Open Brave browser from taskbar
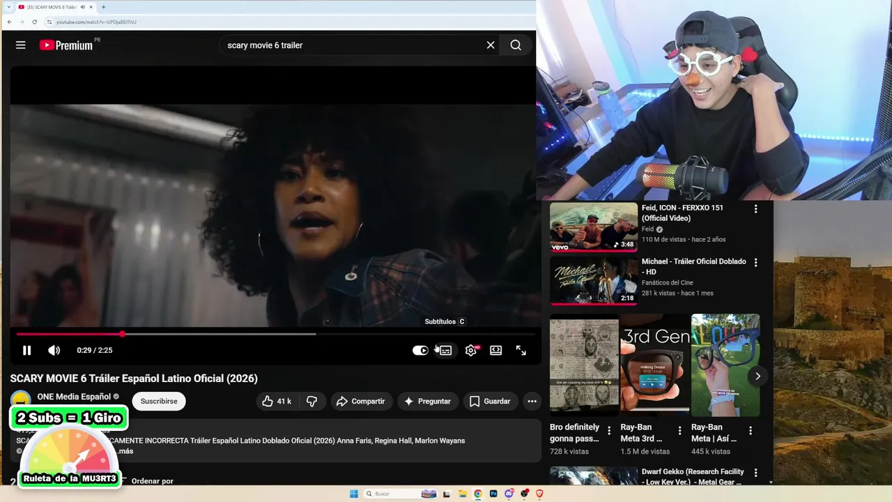 click(539, 494)
